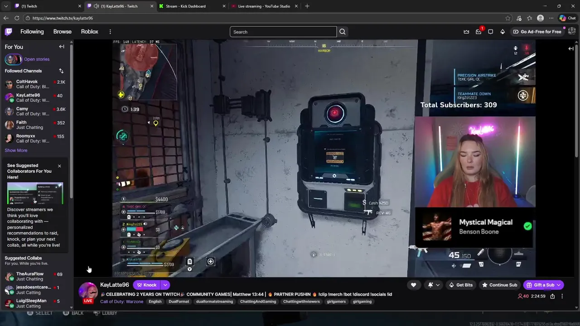Sort followed channels list
580x326 pixels.
tap(61, 71)
